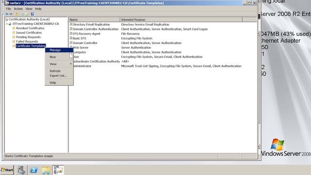Choose Help in the context menu
This screenshot has width=311, height=175.
point(59,83)
